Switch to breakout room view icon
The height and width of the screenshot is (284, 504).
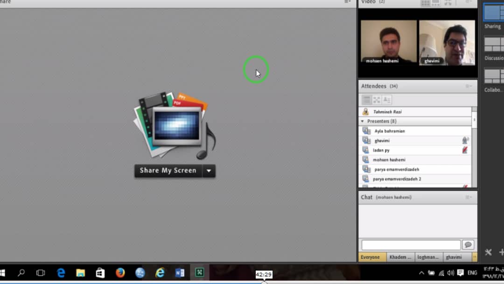(377, 100)
